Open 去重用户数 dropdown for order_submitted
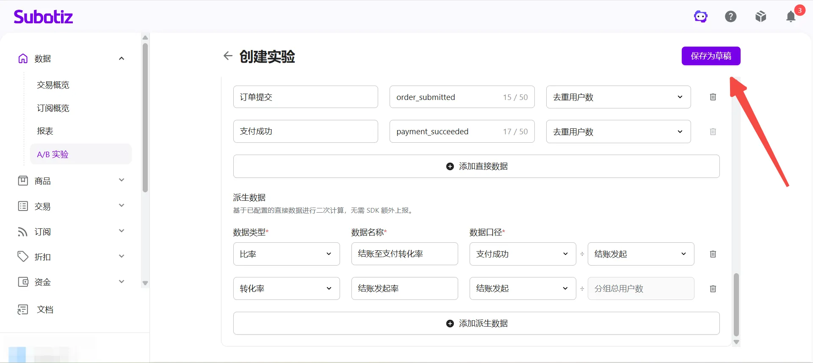Viewport: 813px width, 363px height. 618,97
